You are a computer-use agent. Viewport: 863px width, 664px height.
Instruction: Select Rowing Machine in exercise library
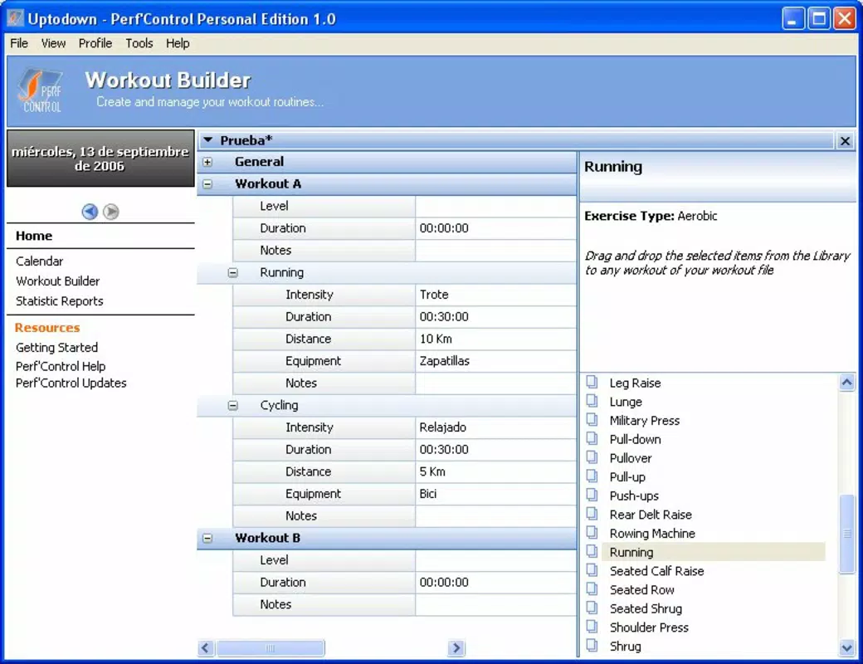[x=652, y=533]
